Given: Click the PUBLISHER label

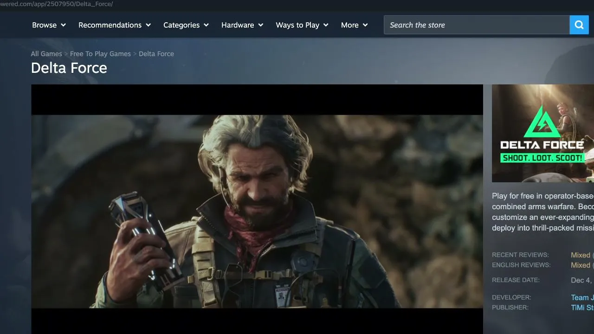Looking at the screenshot, I should click(x=510, y=308).
